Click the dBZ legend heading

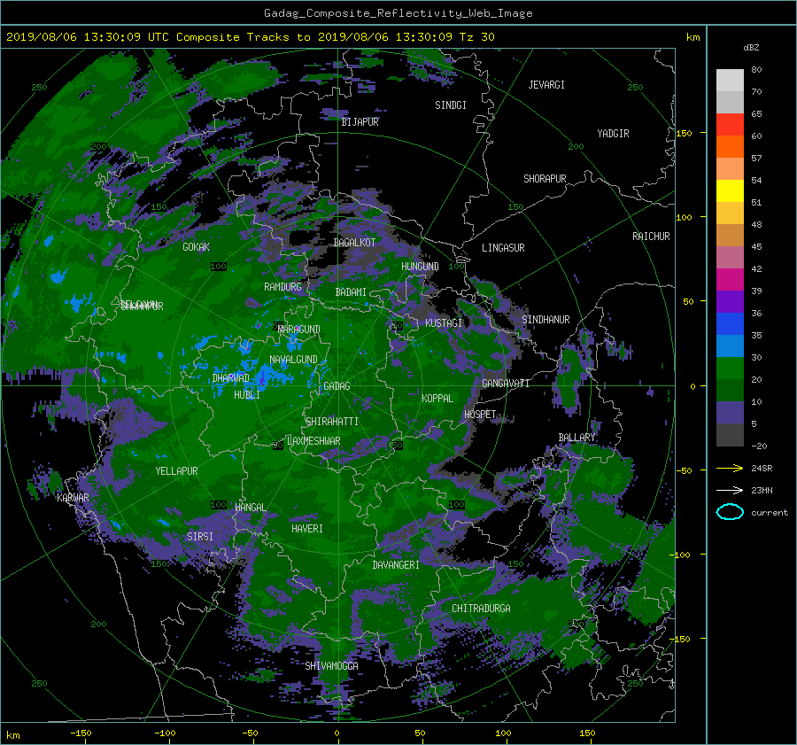coord(751,48)
